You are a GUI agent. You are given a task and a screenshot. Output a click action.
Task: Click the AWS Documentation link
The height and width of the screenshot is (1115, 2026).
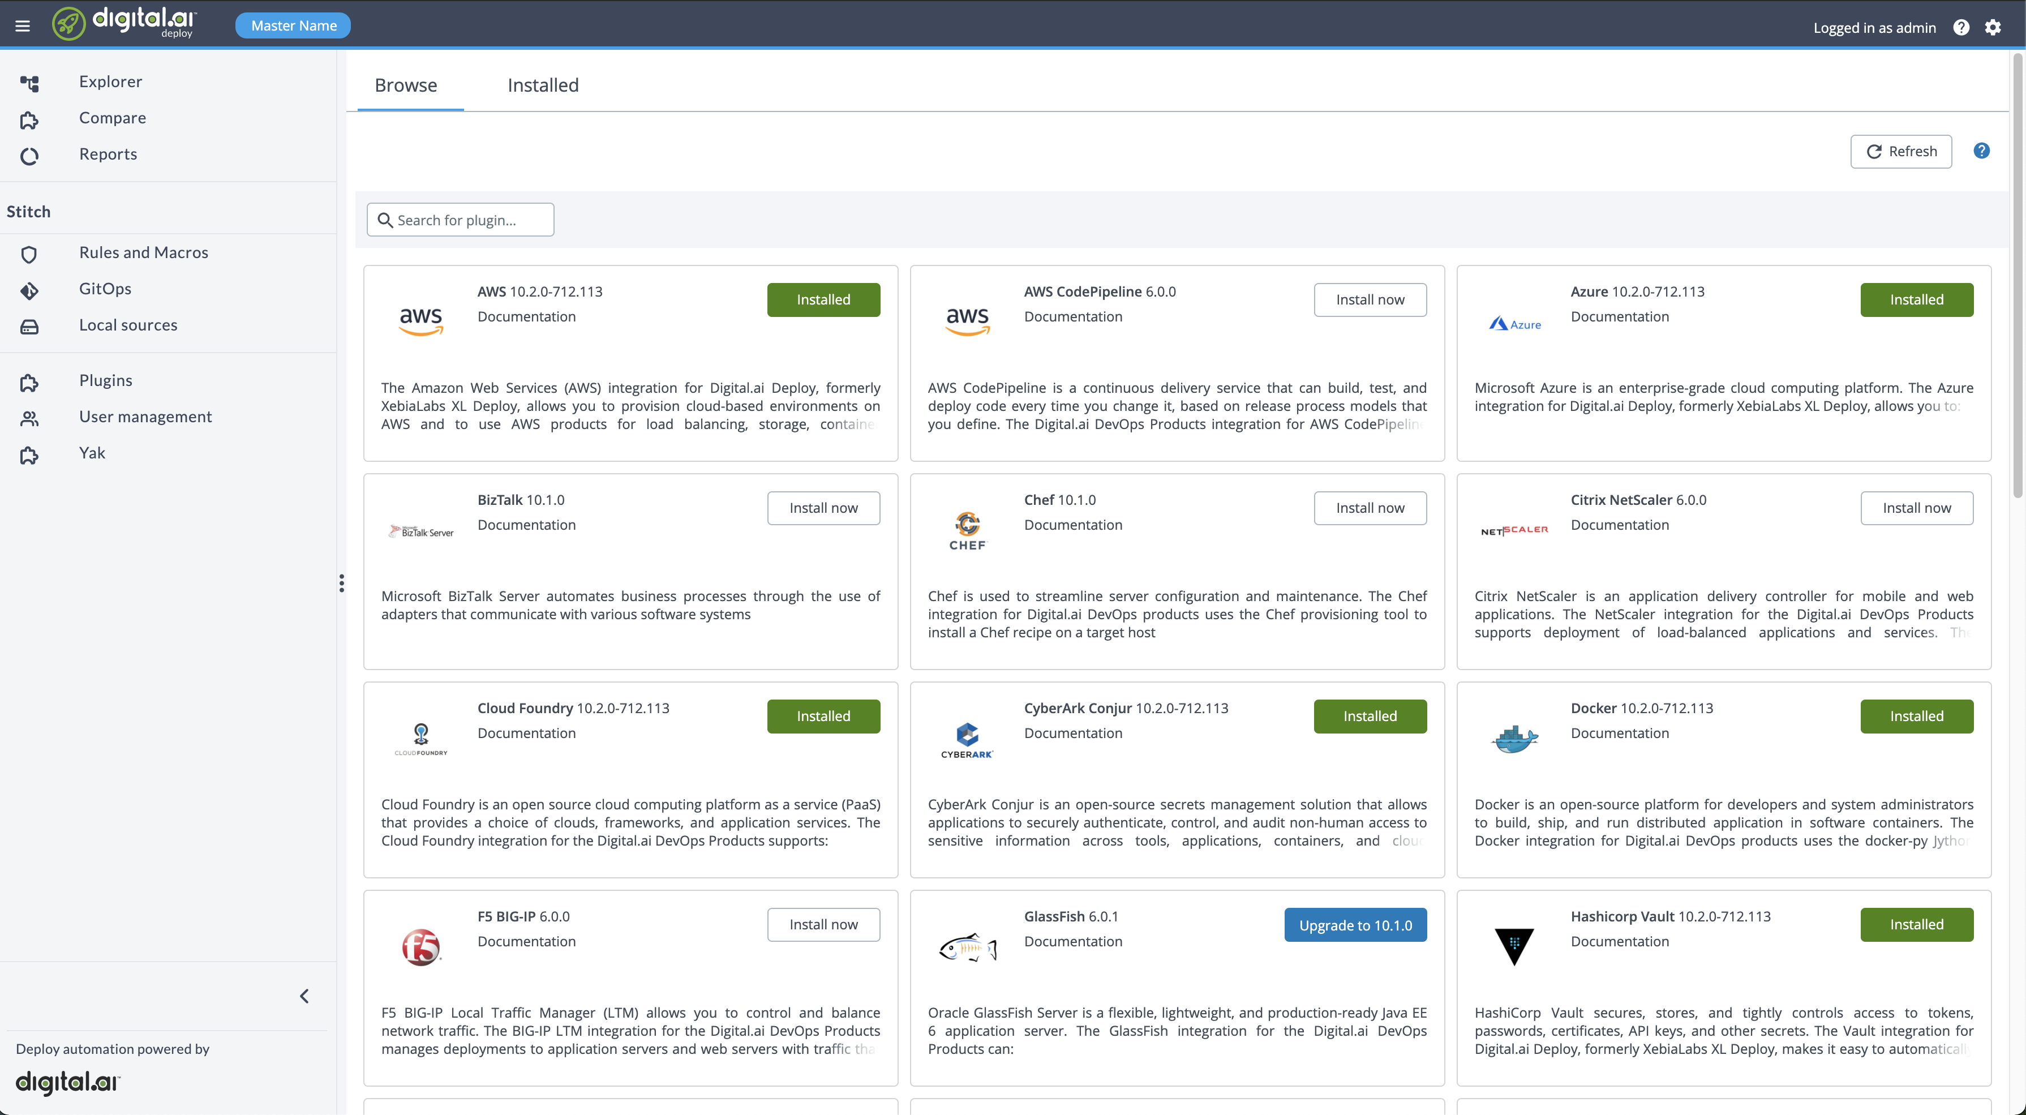coord(526,316)
